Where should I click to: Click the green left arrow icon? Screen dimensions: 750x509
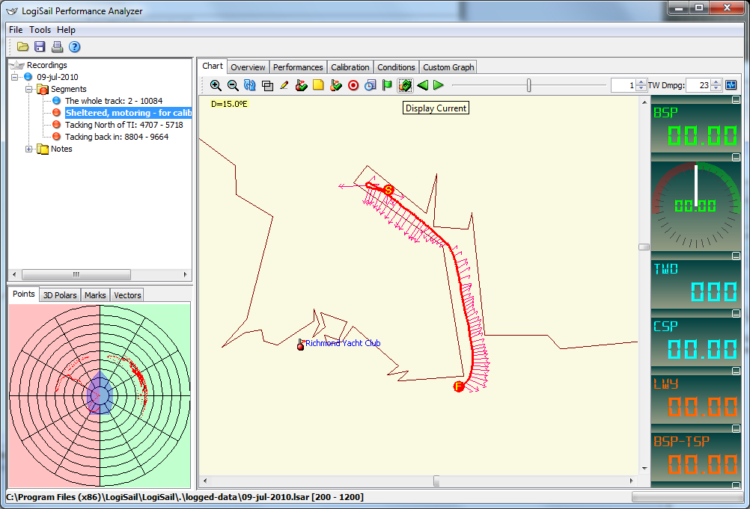[422, 85]
